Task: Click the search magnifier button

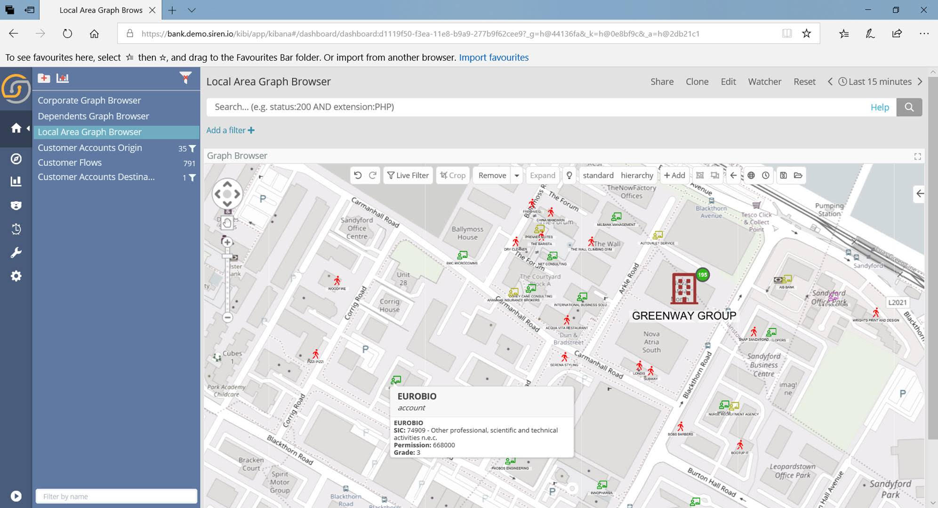Action: coord(909,107)
